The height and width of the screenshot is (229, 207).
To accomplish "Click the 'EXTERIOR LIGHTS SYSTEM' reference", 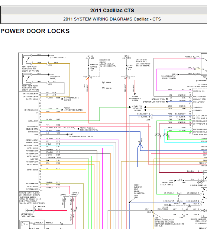I will pyautogui.click(x=154, y=102).
